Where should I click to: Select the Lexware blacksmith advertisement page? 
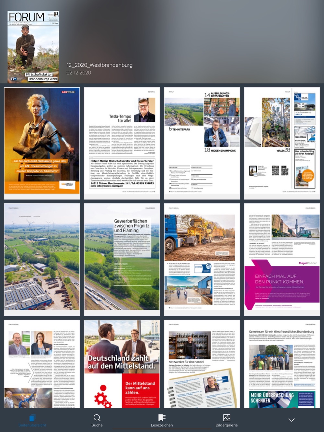pyautogui.click(x=42, y=143)
